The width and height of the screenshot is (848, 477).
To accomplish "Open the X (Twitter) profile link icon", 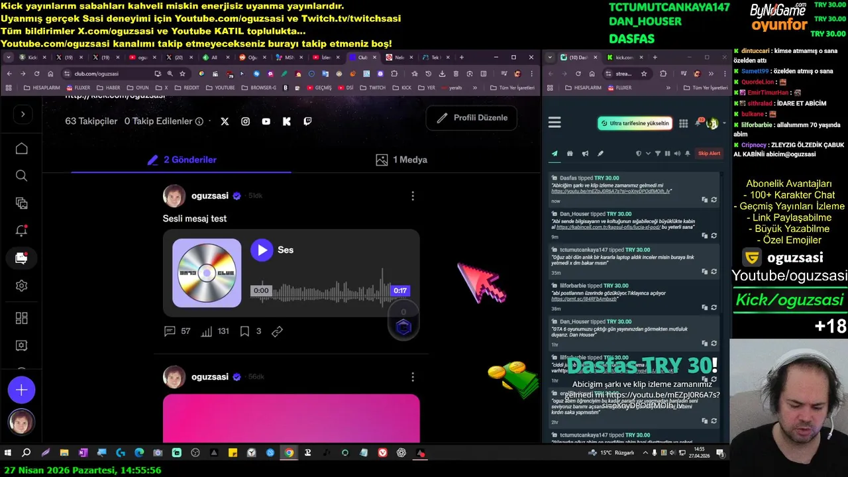I will coord(225,121).
